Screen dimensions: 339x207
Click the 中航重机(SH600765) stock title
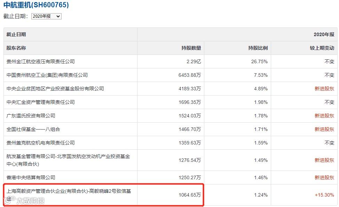[x=36, y=5]
